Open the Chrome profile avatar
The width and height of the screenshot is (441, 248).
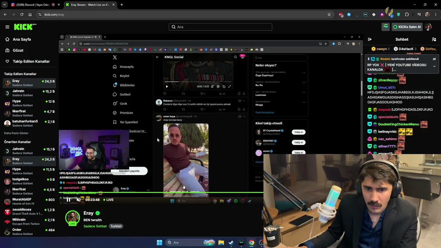[428, 14]
